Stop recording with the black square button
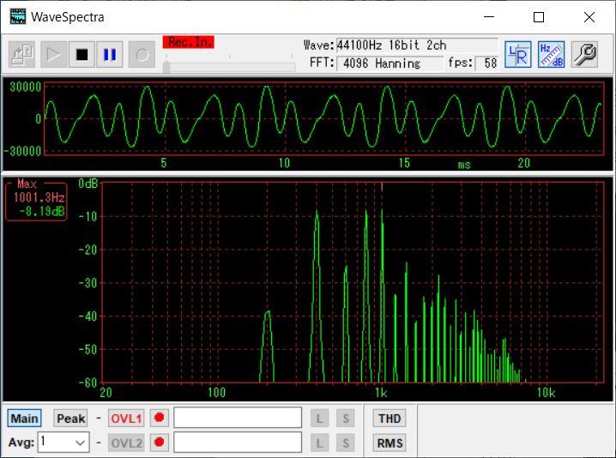This screenshot has width=616, height=458. (x=82, y=54)
